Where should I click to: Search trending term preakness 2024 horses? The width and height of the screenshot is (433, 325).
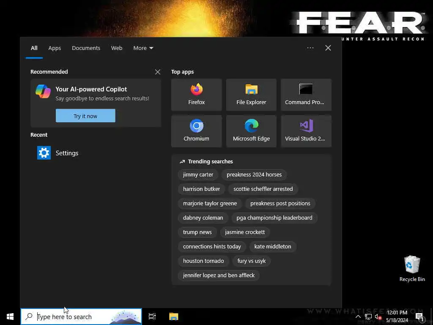pos(254,175)
